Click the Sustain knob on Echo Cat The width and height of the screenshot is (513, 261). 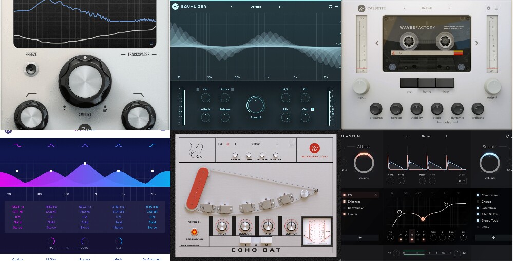(x=245, y=226)
